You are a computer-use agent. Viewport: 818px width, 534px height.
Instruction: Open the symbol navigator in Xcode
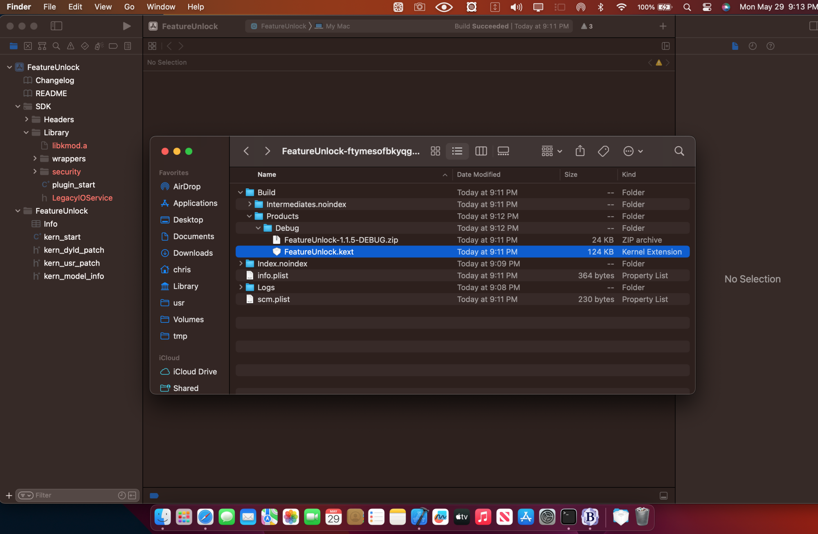(x=42, y=46)
